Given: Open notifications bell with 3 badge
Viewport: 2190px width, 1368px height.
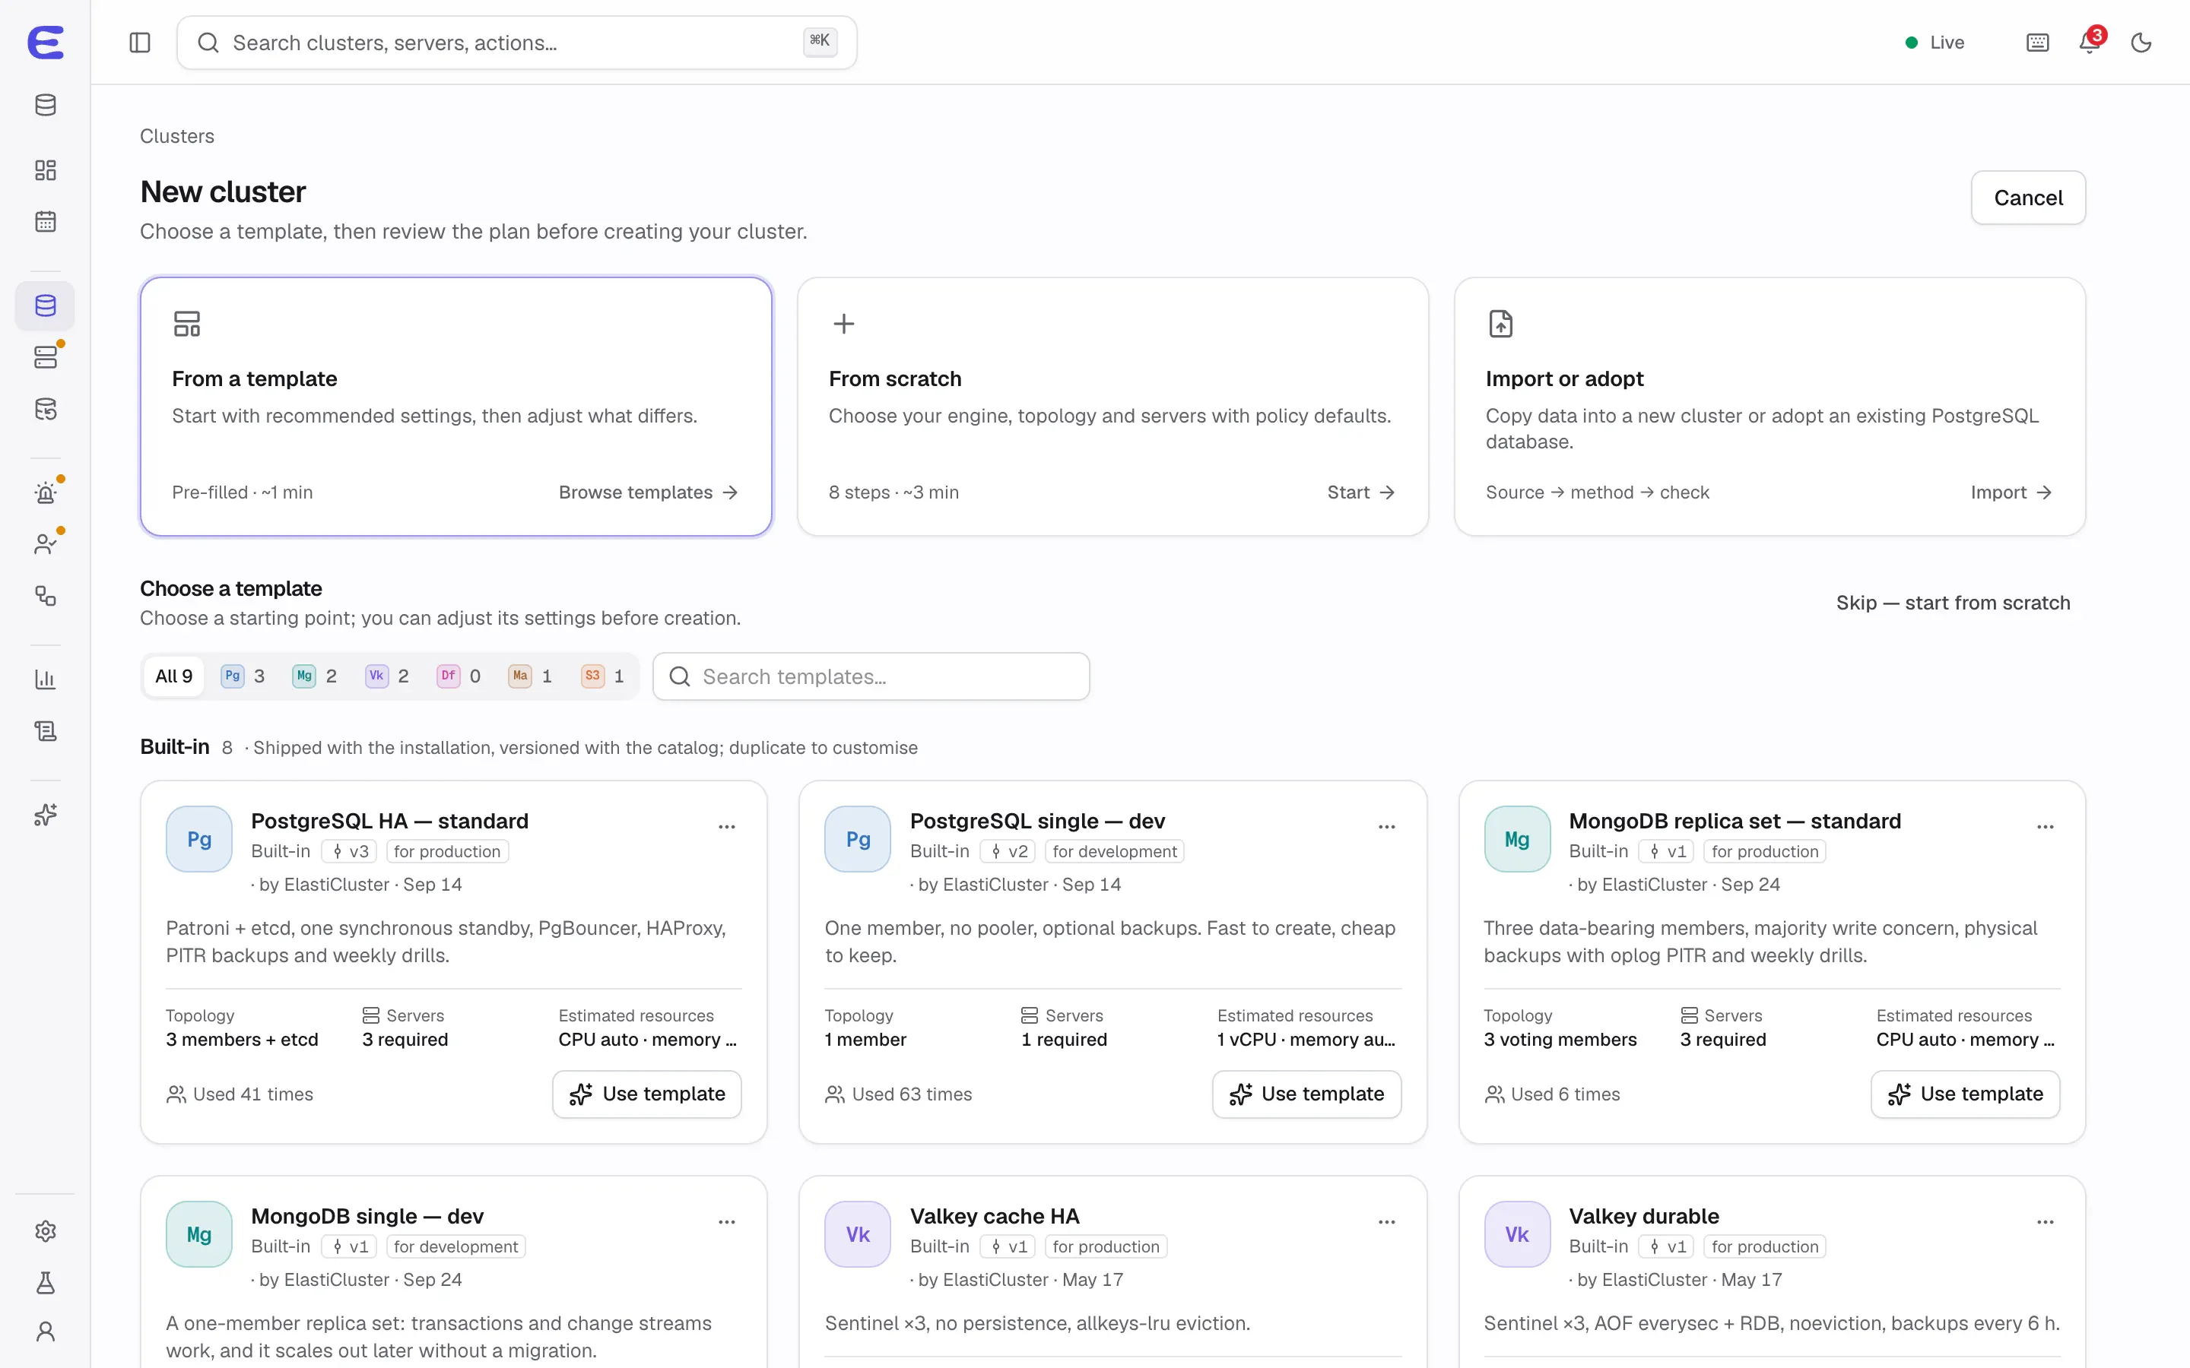Looking at the screenshot, I should click(x=2090, y=42).
